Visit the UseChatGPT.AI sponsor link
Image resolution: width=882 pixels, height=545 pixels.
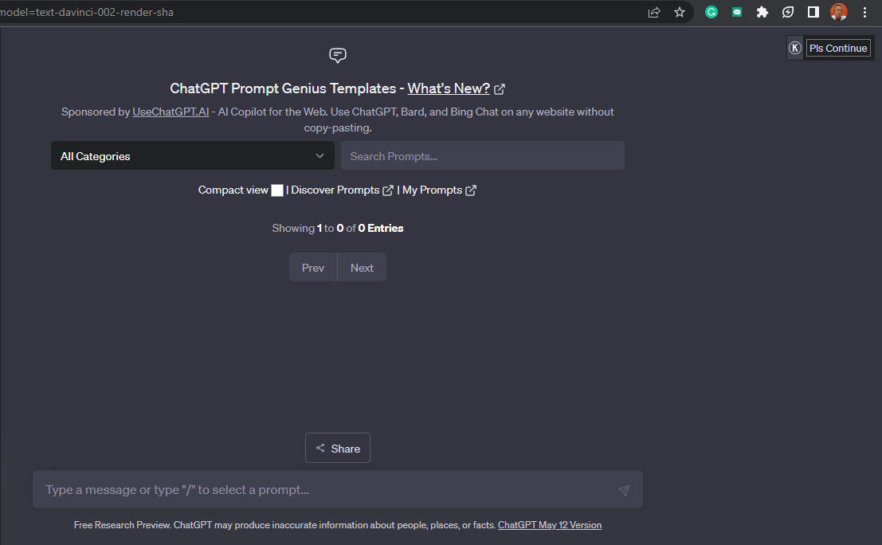[171, 112]
